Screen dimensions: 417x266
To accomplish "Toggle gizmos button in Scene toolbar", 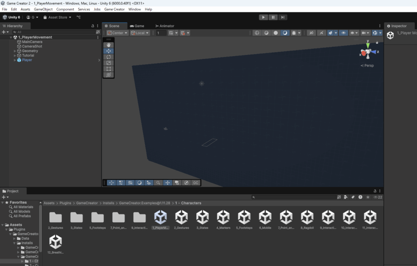I will (375, 33).
